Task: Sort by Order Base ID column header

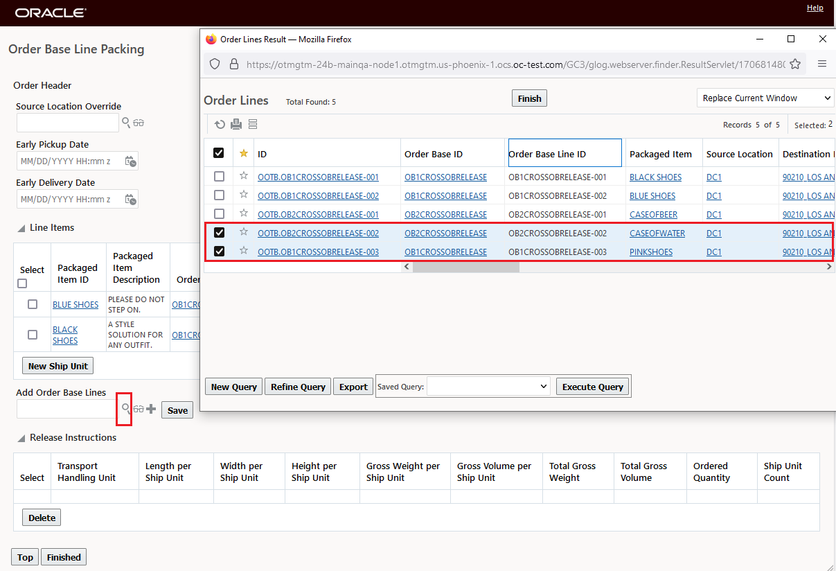Action: (434, 154)
